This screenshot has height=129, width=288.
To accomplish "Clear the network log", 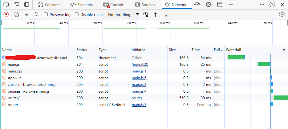I will click(x=16, y=14).
